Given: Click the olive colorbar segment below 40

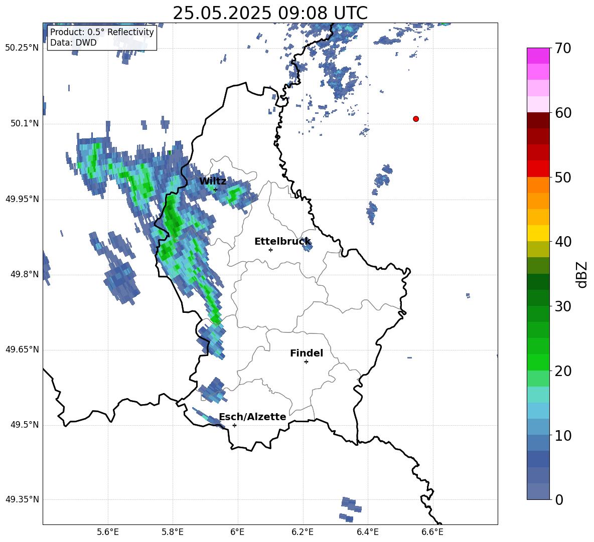Looking at the screenshot, I should (538, 249).
